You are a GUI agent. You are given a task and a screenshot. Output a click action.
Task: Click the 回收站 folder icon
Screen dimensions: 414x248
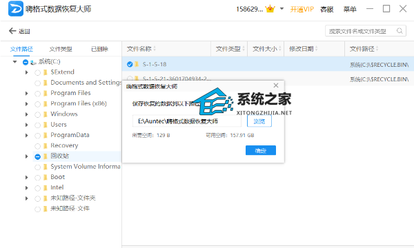(46, 156)
